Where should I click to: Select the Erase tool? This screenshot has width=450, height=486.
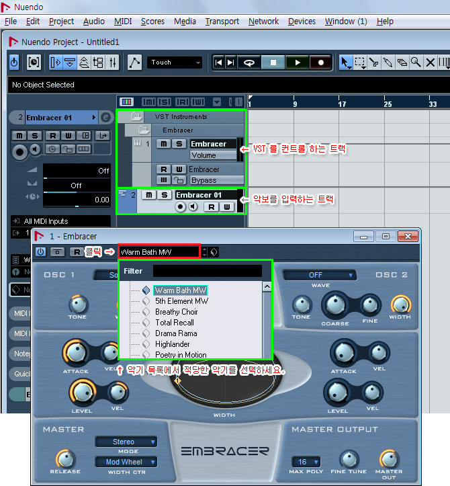[x=402, y=63]
